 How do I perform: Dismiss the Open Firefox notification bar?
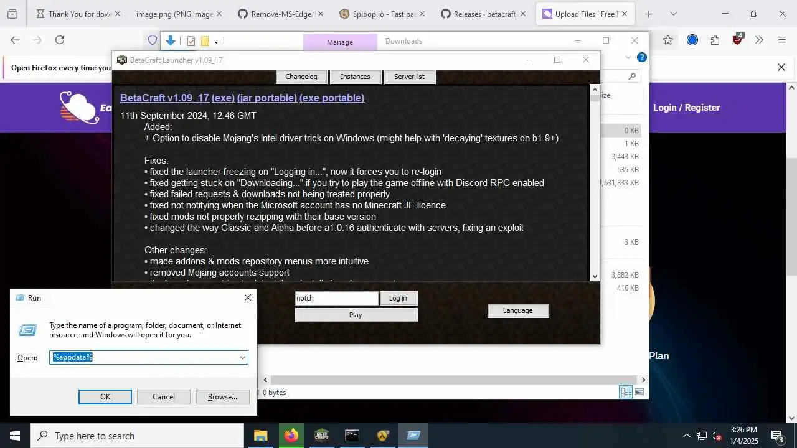tap(781, 67)
